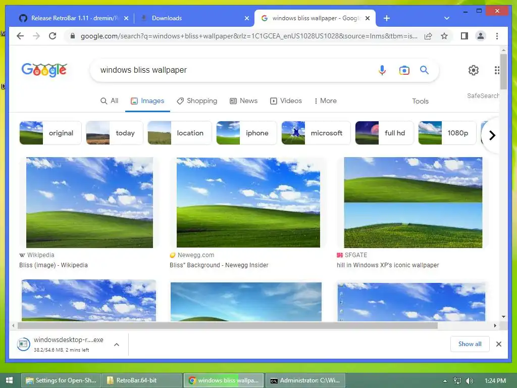Filter by the original chip
Screen dimensions: 517x388
(50, 133)
